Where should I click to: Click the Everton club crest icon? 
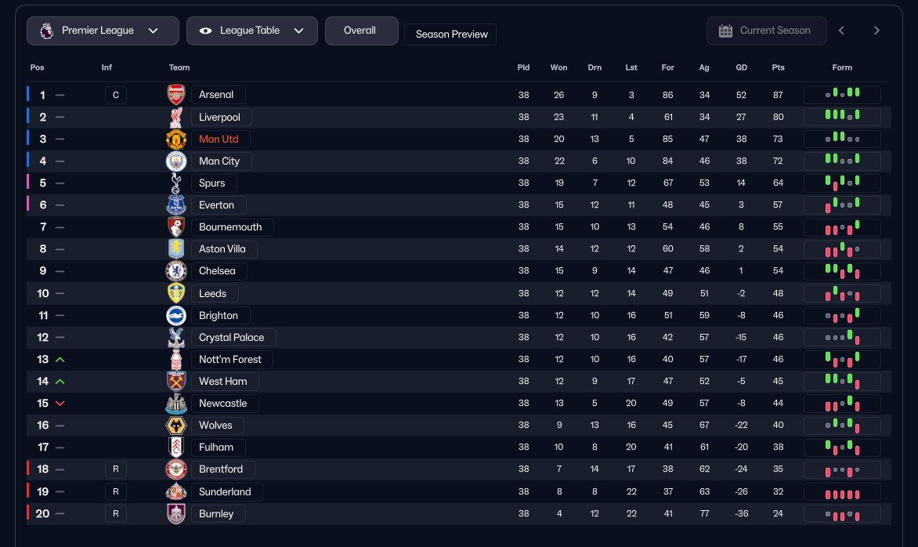point(176,205)
